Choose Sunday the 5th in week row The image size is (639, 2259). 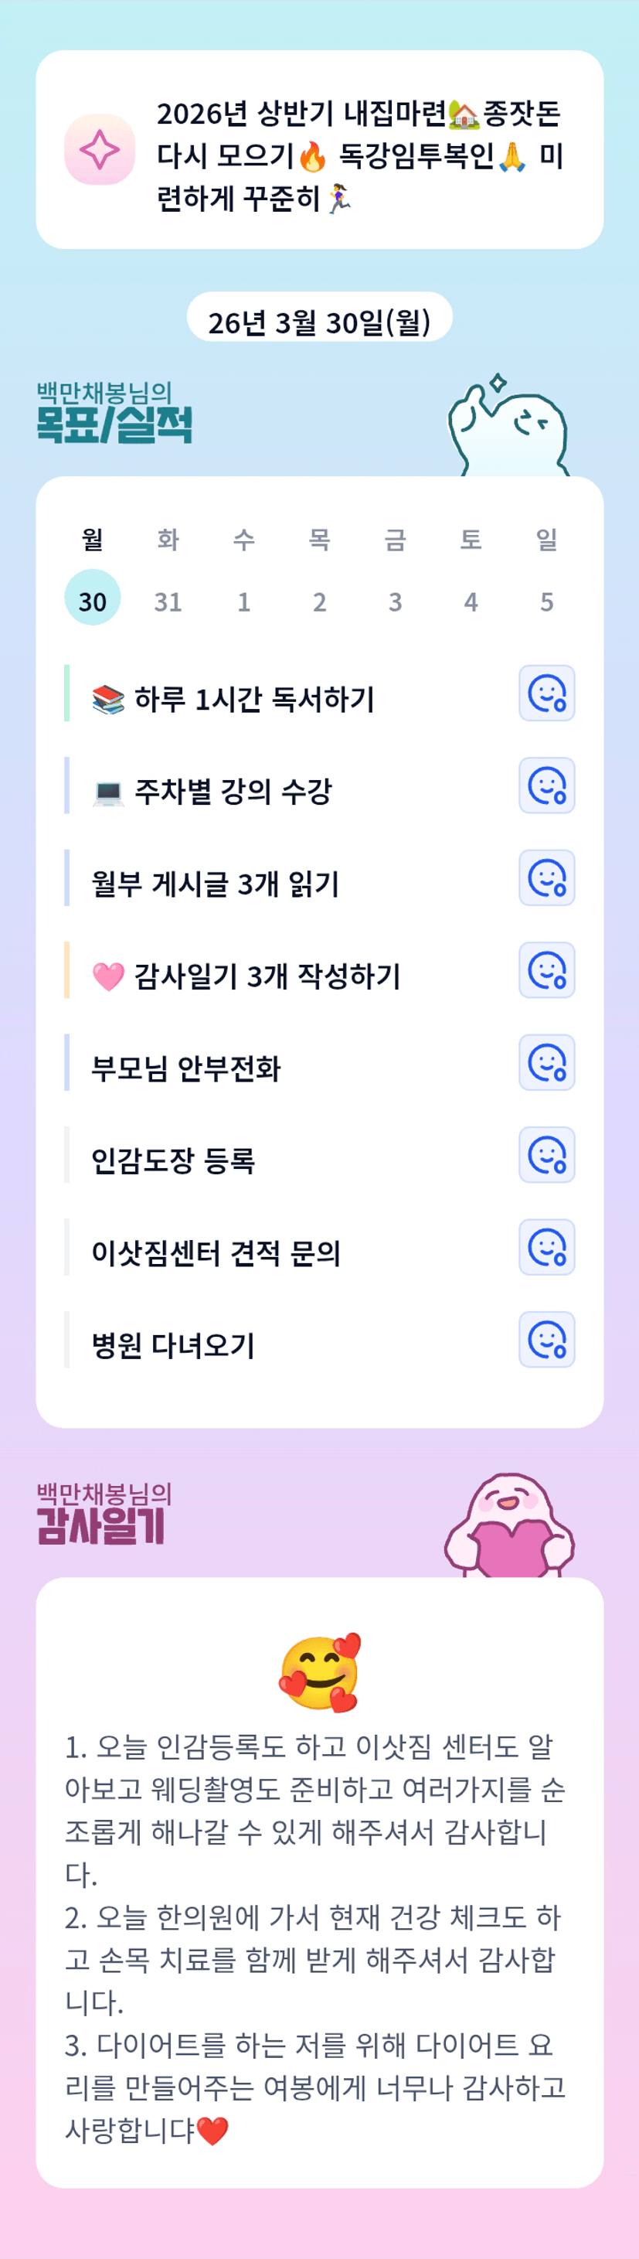[x=547, y=601]
